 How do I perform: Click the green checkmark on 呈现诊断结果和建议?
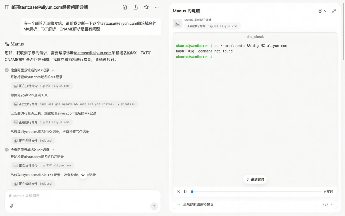pyautogui.click(x=178, y=204)
